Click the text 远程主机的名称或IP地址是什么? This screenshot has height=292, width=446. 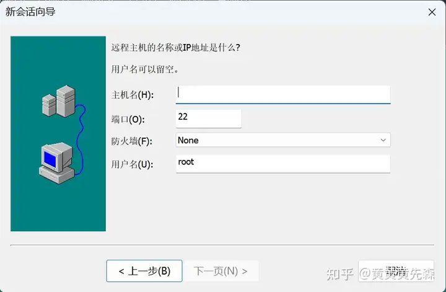click(175, 48)
